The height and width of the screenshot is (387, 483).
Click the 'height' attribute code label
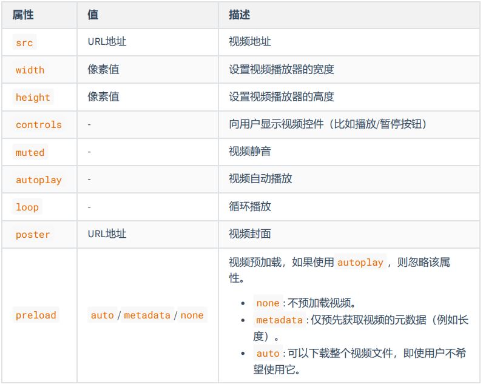click(x=33, y=98)
